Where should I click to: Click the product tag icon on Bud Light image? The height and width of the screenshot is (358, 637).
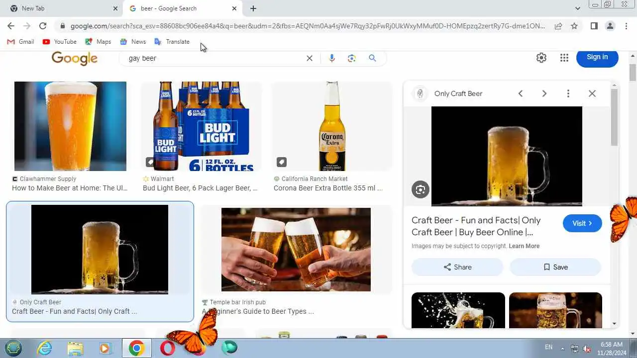[150, 162]
